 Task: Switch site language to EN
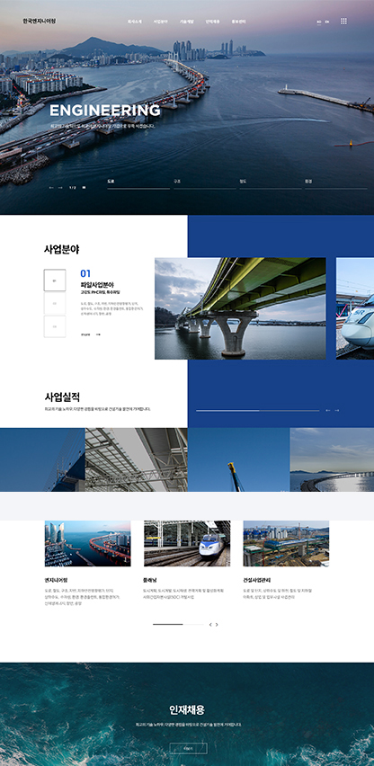(327, 22)
